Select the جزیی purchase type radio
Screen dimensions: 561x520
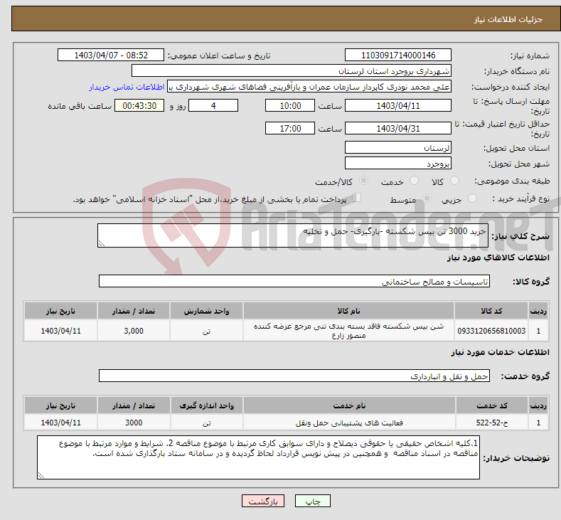click(x=472, y=198)
